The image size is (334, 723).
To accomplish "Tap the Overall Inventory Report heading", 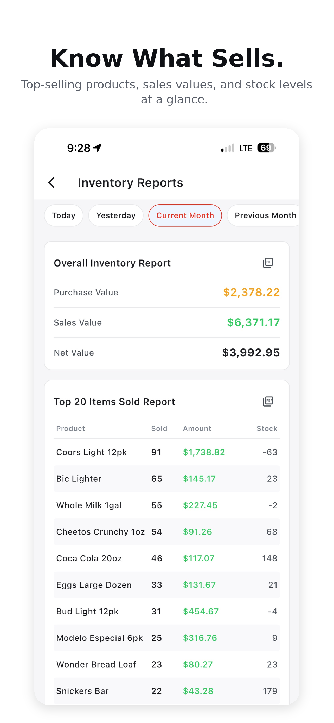I will coord(112,263).
